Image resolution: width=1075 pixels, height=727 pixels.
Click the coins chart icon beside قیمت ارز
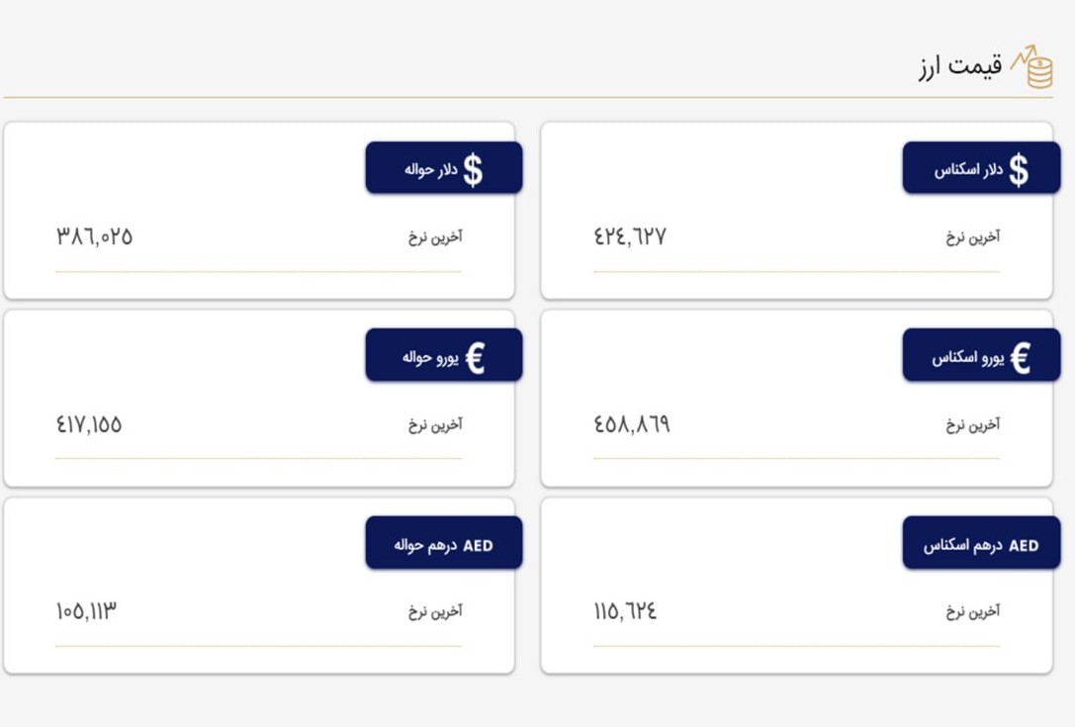(1032, 66)
